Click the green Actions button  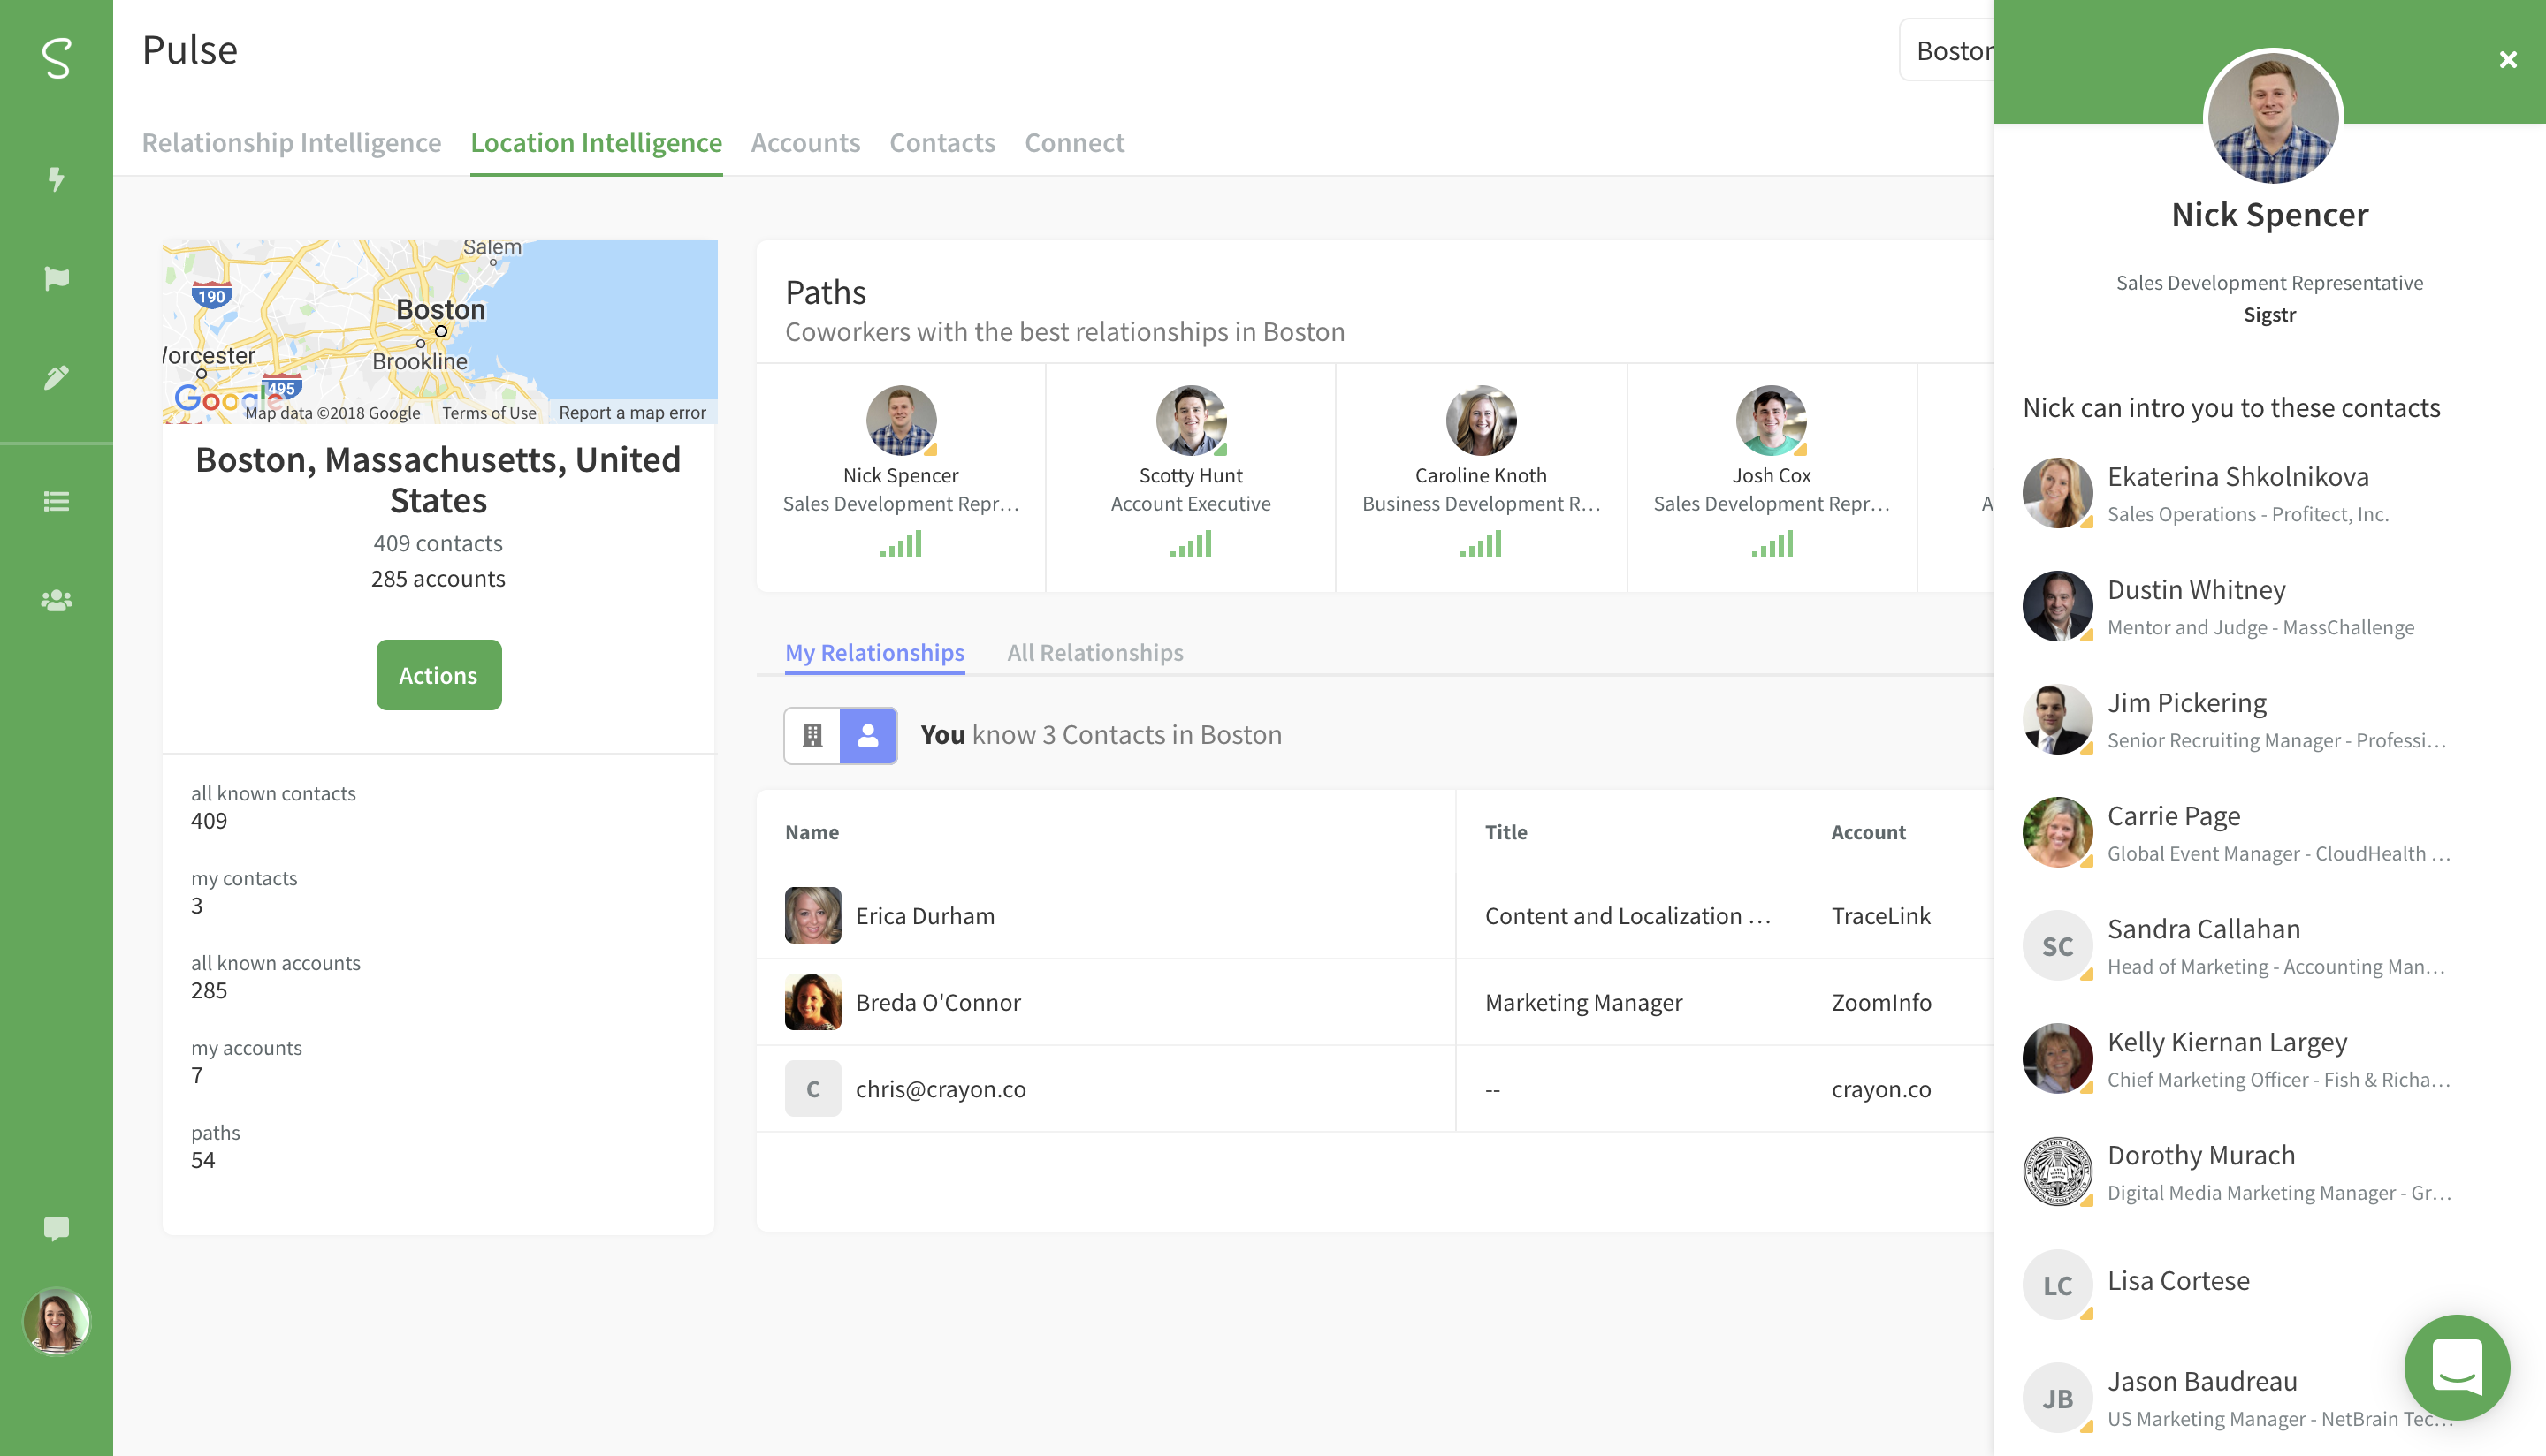click(438, 675)
